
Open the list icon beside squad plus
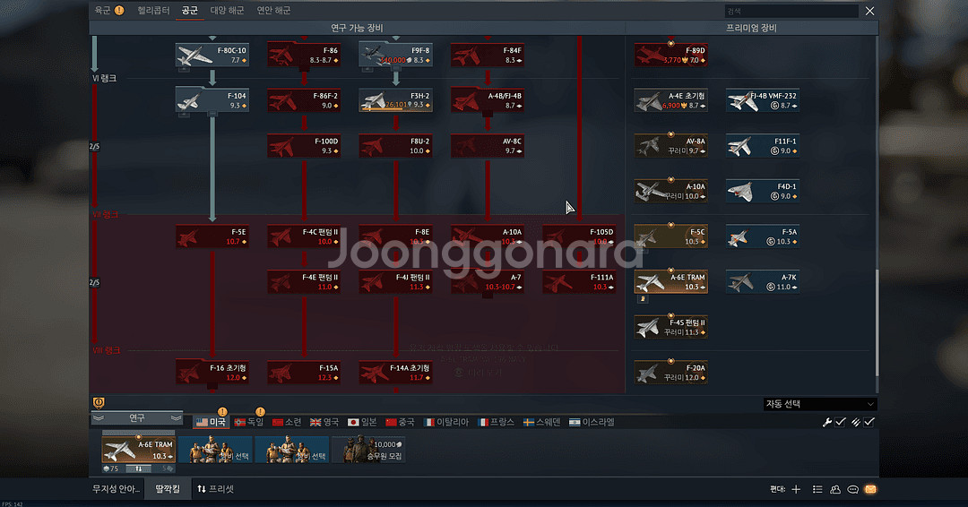pos(817,489)
